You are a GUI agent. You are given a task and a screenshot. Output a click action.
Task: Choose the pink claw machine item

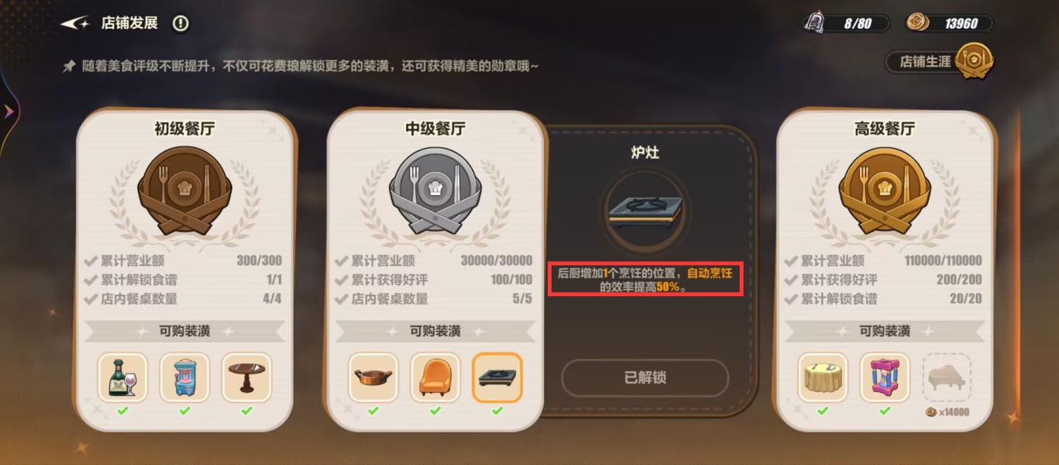(885, 377)
